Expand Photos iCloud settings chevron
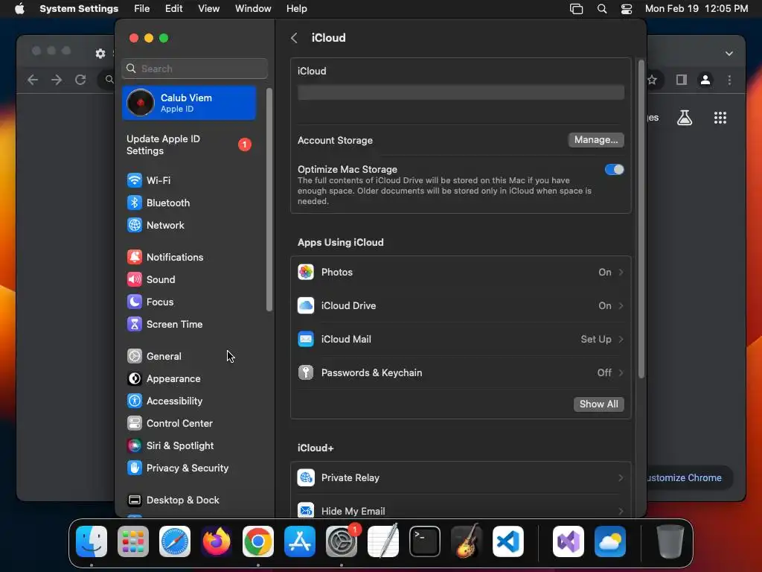Screen dimensions: 762x572 621,272
